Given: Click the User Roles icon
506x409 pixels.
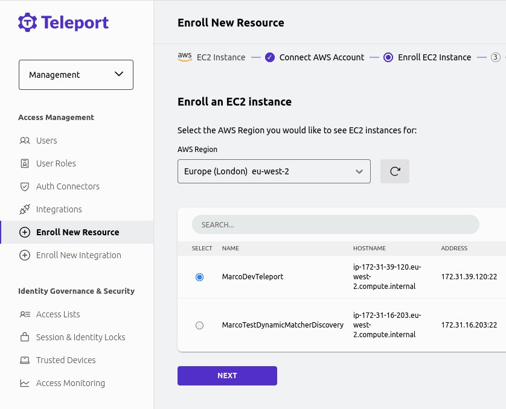Looking at the screenshot, I should 25,163.
